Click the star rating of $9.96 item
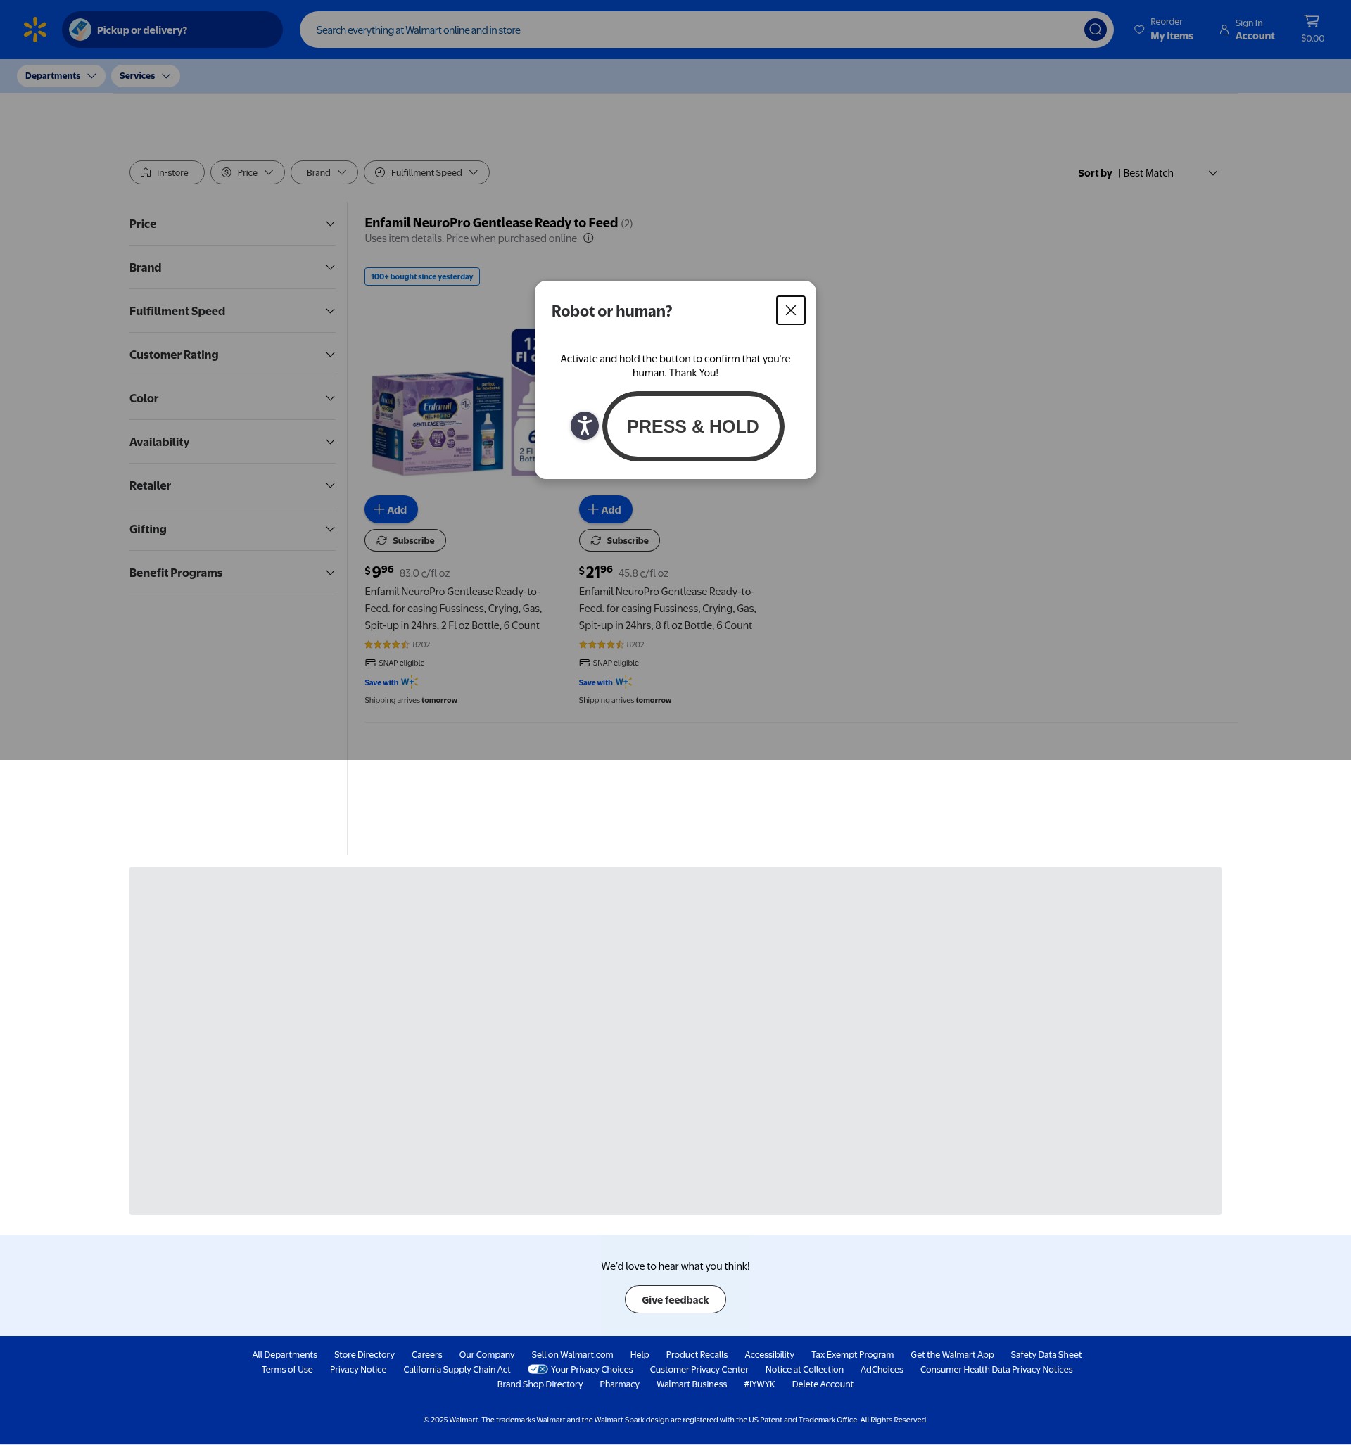Viewport: 1351px width, 1445px height. [387, 644]
